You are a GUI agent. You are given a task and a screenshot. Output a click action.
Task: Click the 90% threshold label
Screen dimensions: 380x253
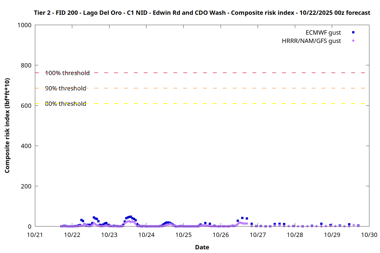click(x=66, y=88)
